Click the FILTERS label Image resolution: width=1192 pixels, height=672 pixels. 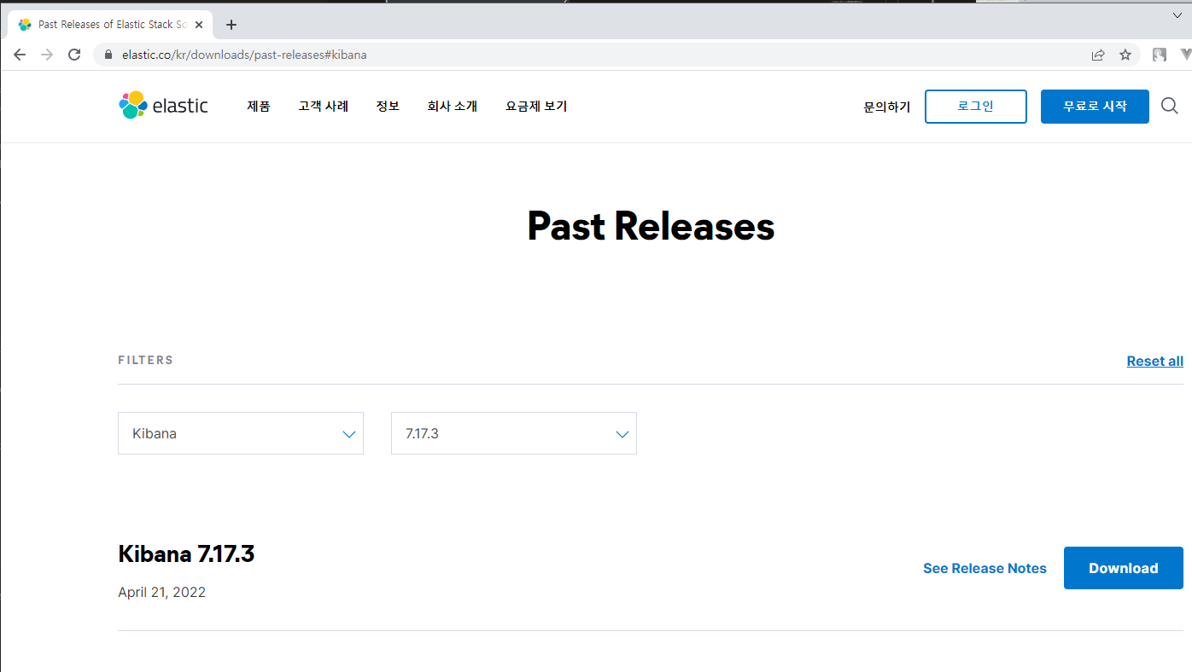pos(146,360)
